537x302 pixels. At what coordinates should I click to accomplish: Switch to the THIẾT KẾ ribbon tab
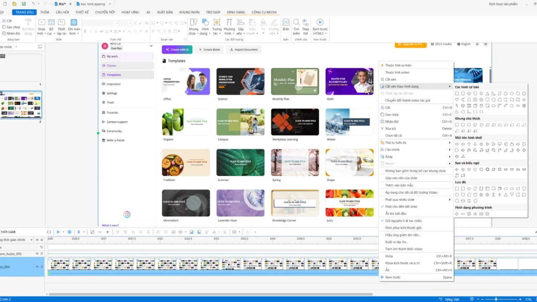[82, 12]
